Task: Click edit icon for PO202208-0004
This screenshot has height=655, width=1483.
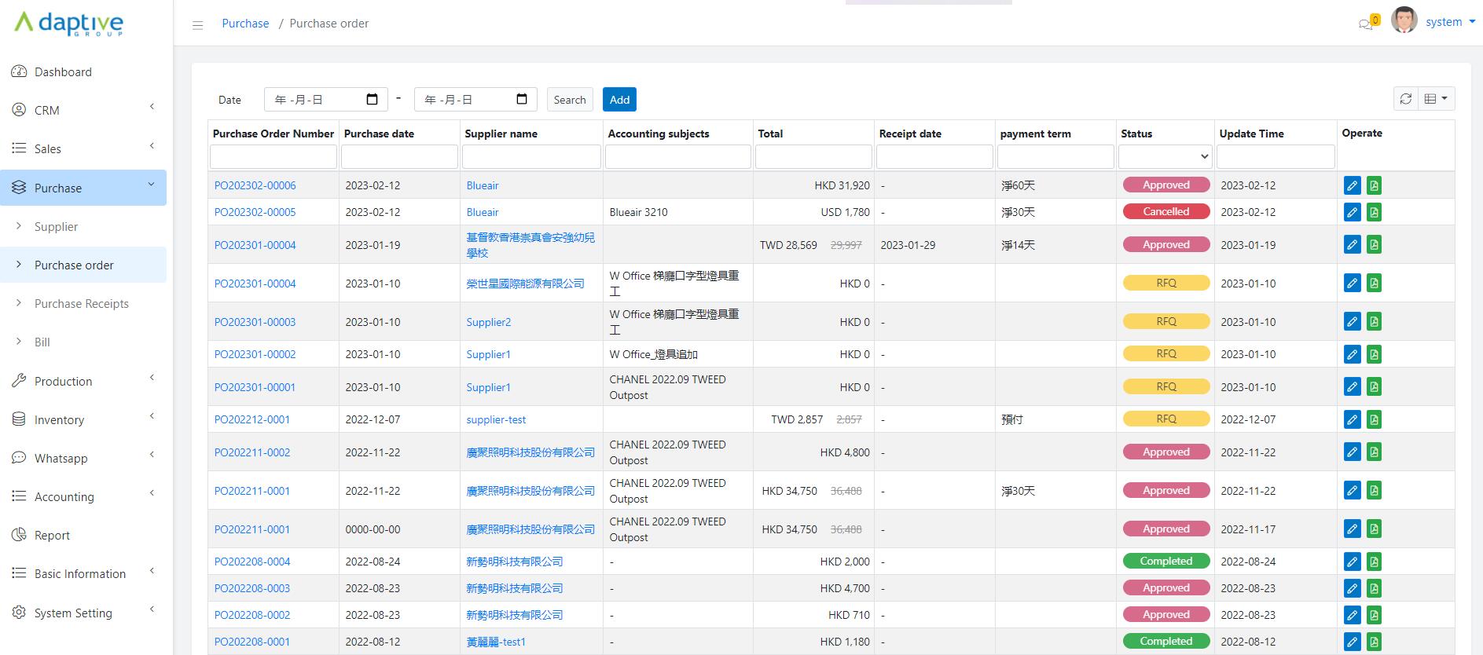Action: [x=1352, y=562]
